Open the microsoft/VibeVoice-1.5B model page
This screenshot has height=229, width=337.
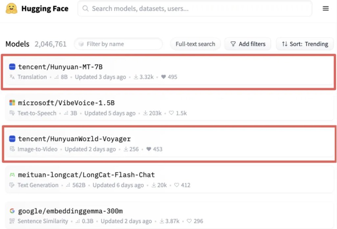coord(66,103)
